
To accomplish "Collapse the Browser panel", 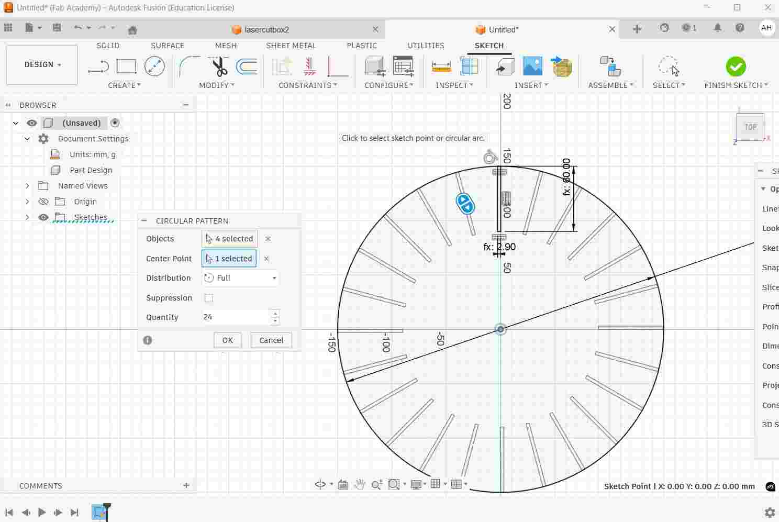I will pos(8,105).
